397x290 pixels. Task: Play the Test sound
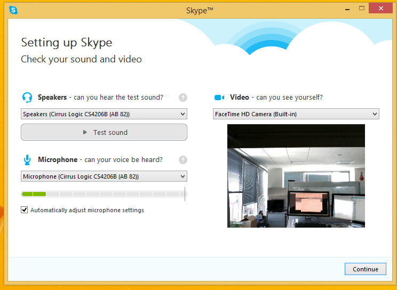tap(104, 132)
